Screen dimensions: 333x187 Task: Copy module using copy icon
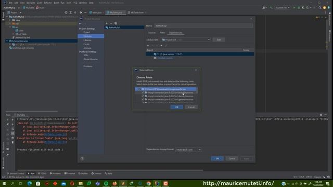tap(116, 23)
